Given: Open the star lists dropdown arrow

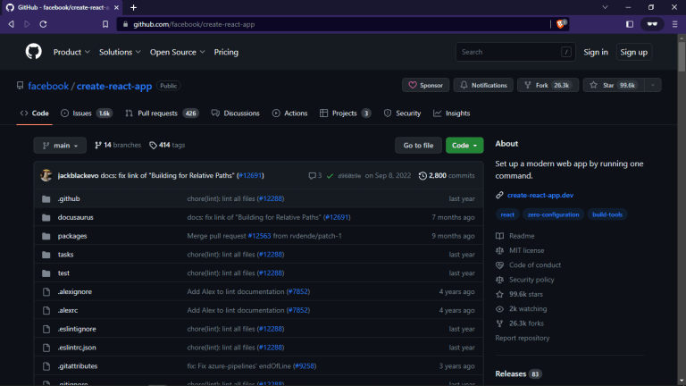Looking at the screenshot, I should tap(653, 85).
